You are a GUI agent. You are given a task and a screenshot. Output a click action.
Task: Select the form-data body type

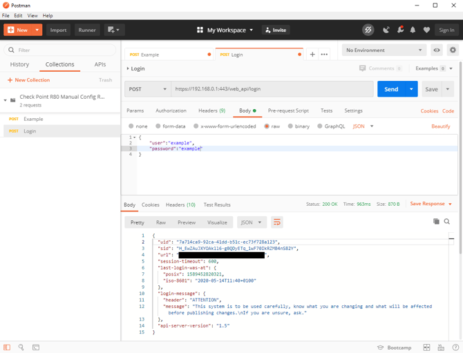point(158,126)
